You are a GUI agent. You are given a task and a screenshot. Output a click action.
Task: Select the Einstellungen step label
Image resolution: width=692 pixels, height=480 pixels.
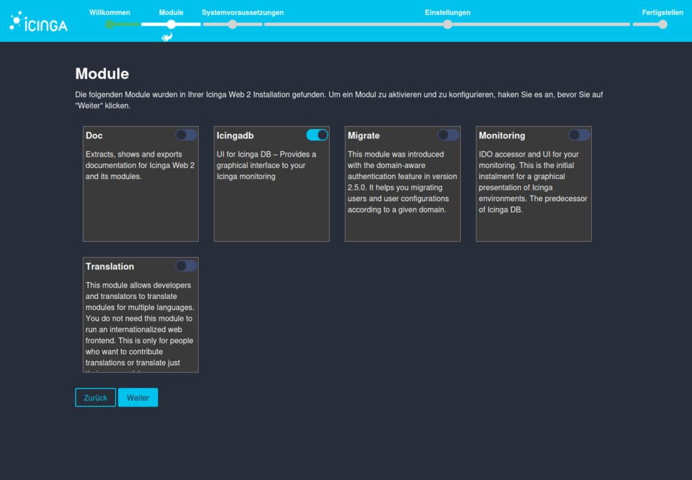pos(447,12)
